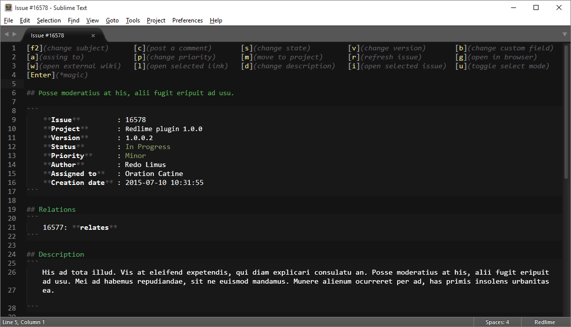
Task: Click the Description heading
Action: click(x=55, y=255)
